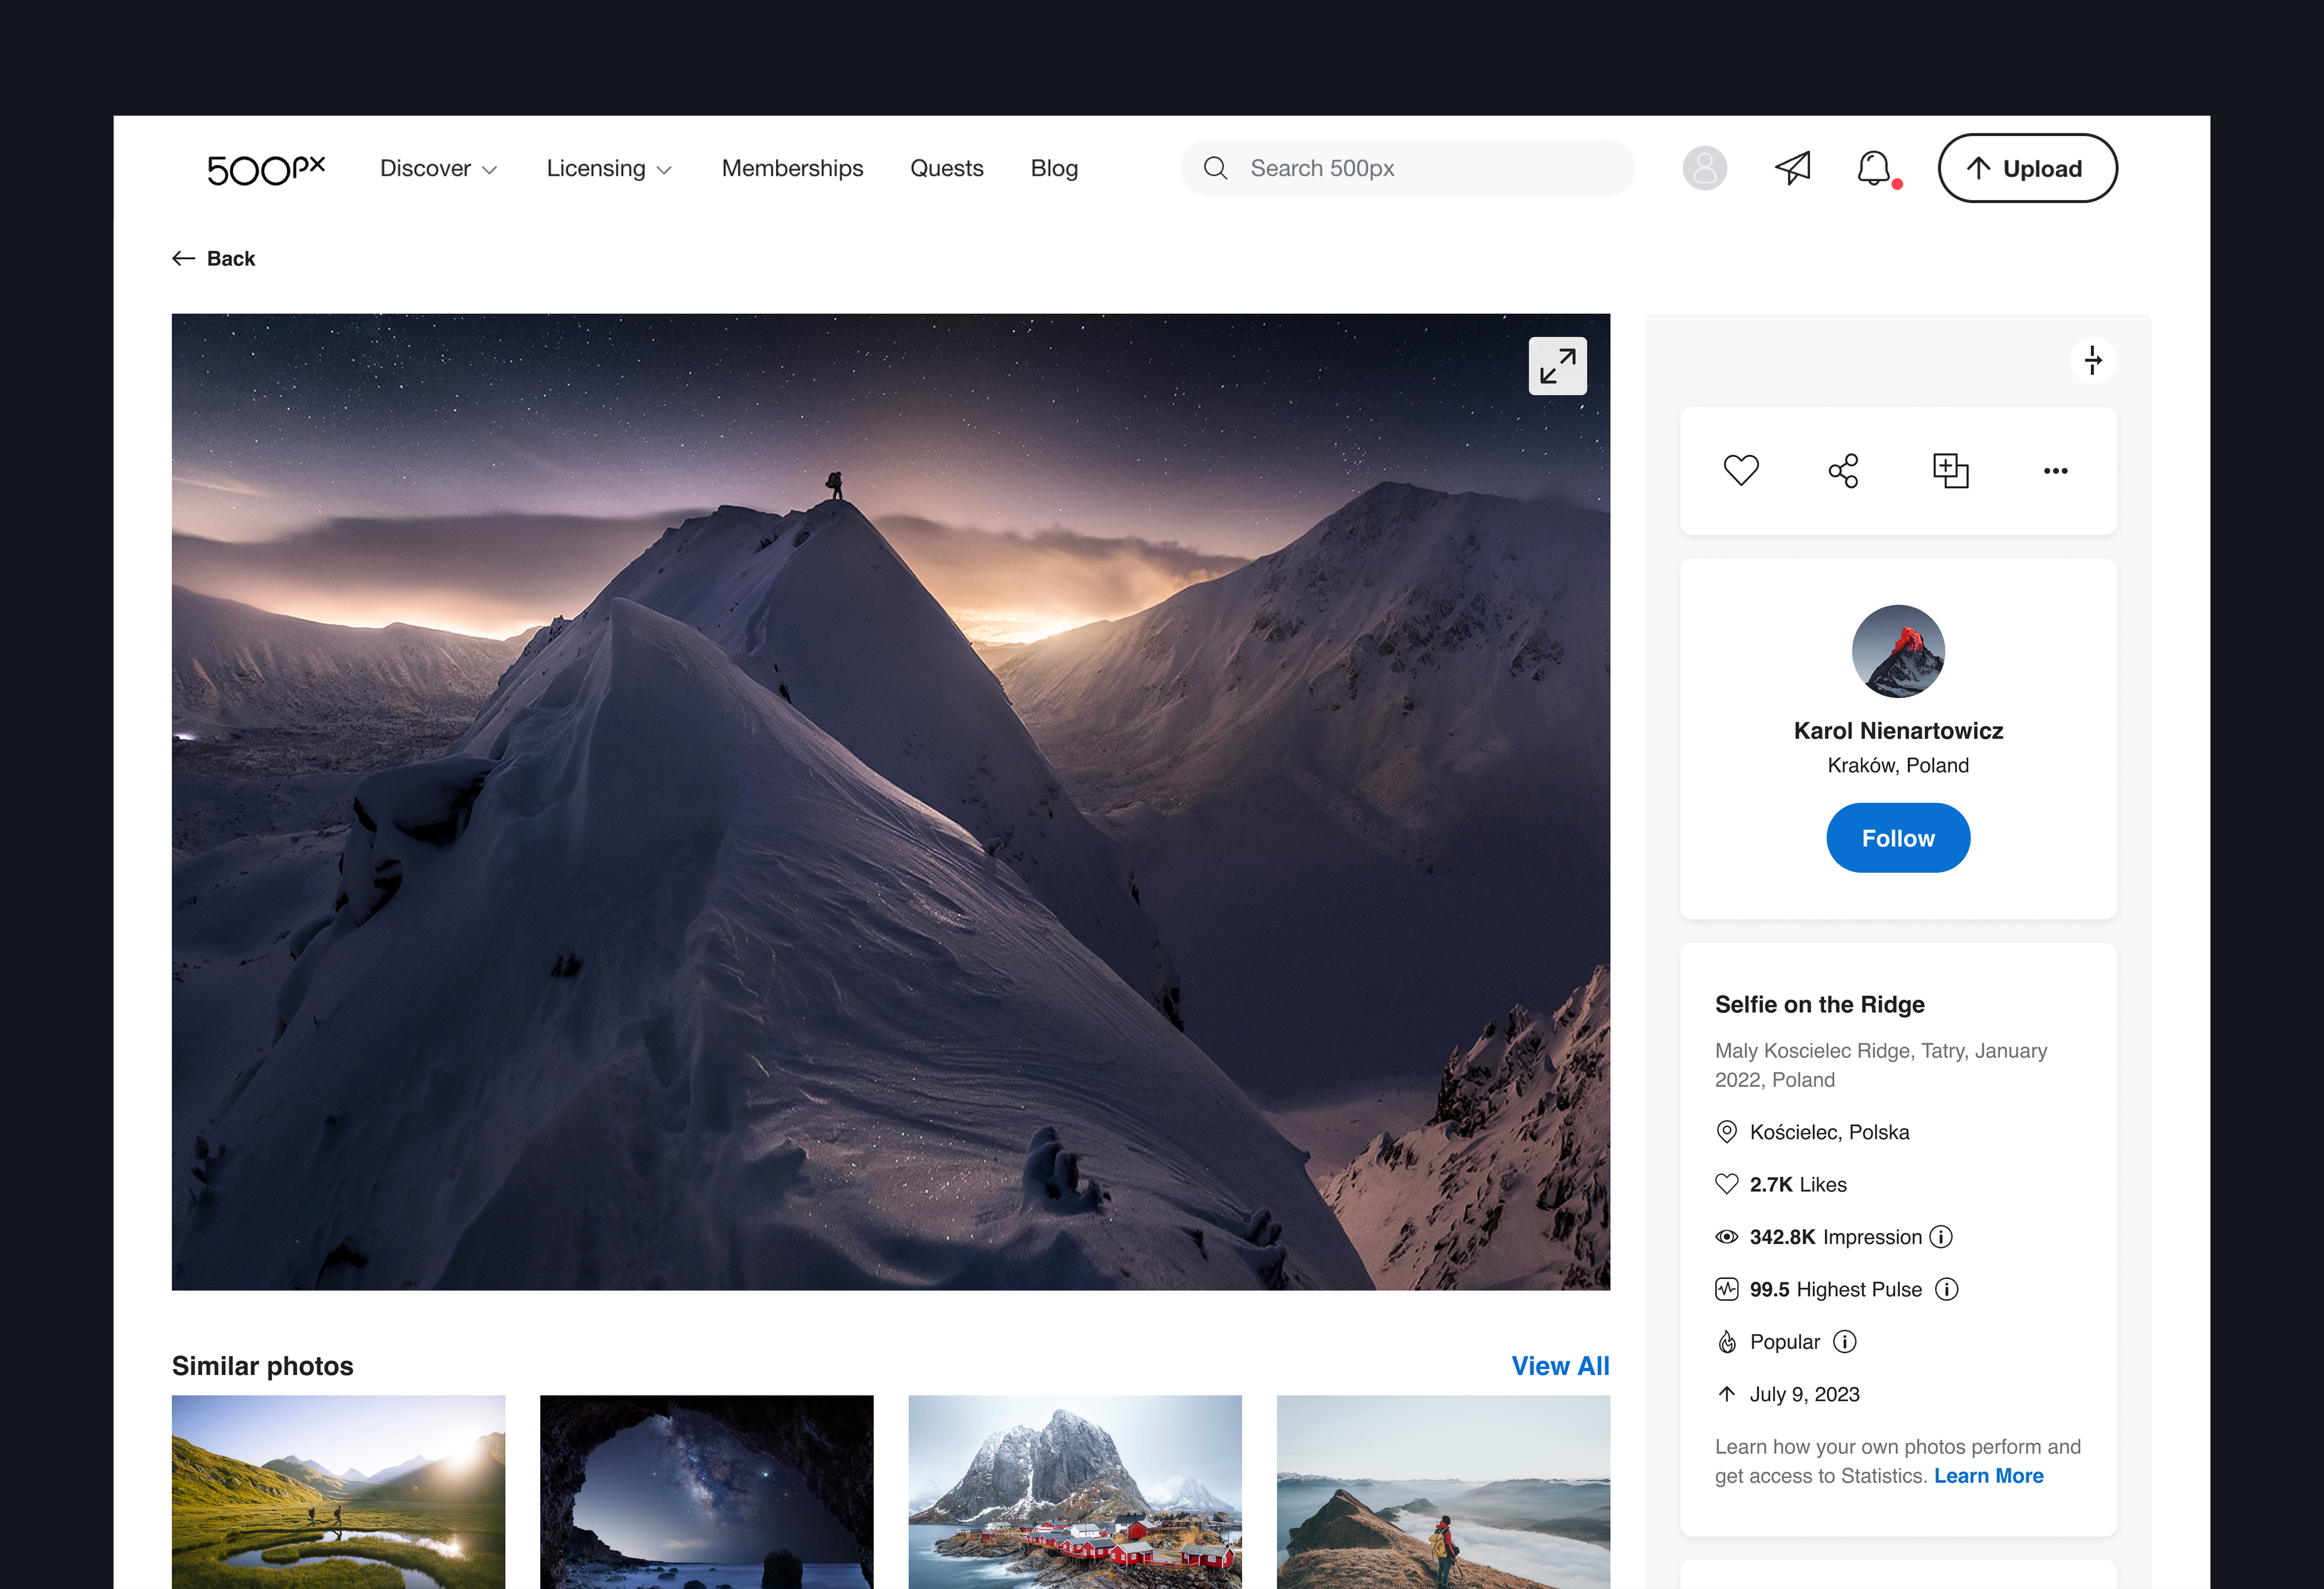Open the red cabins mountain thumbnail
Screen dimensions: 2324x1589
pyautogui.click(x=1074, y=1490)
